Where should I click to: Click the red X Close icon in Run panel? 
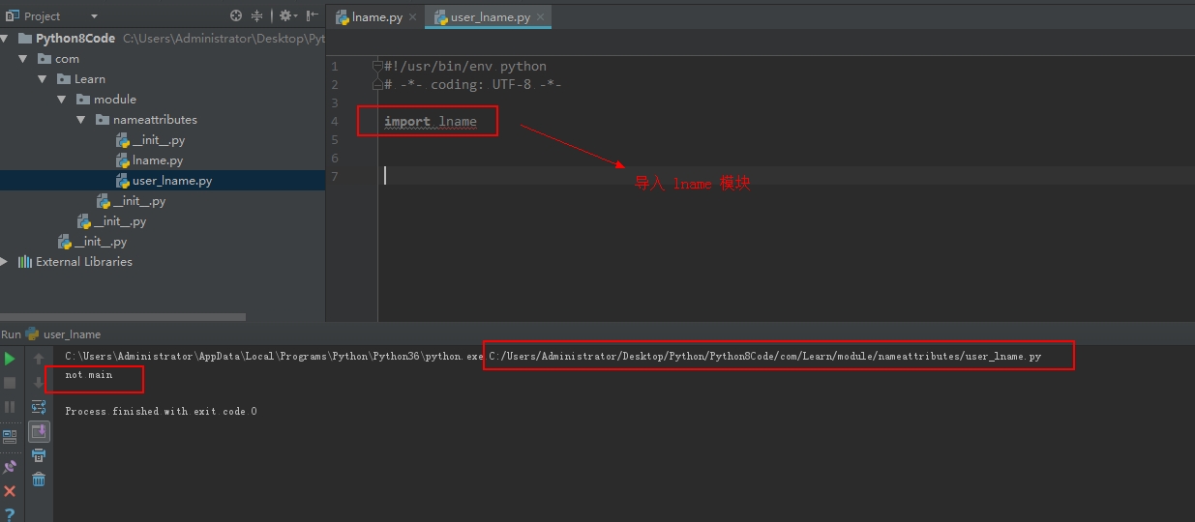point(10,491)
